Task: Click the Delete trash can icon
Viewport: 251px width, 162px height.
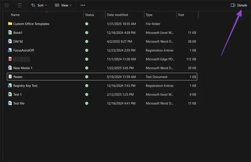Action: [x=19, y=5]
